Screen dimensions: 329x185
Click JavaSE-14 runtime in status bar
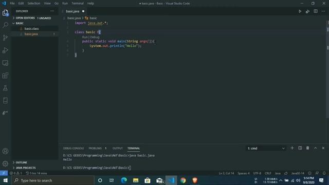coord(298,173)
